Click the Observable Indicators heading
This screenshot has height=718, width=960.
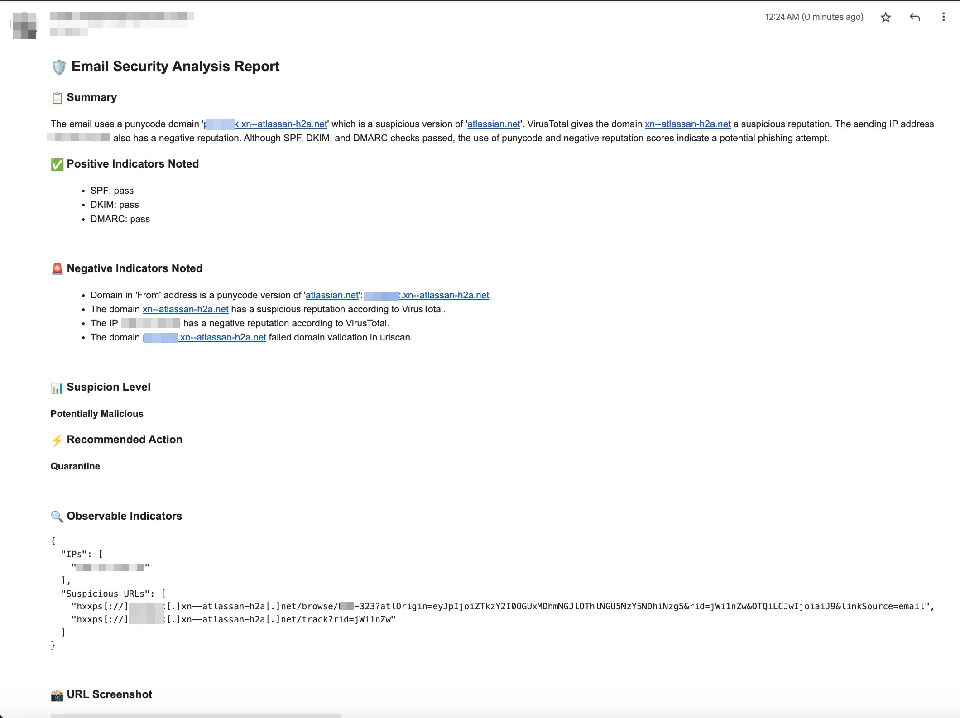click(x=125, y=516)
